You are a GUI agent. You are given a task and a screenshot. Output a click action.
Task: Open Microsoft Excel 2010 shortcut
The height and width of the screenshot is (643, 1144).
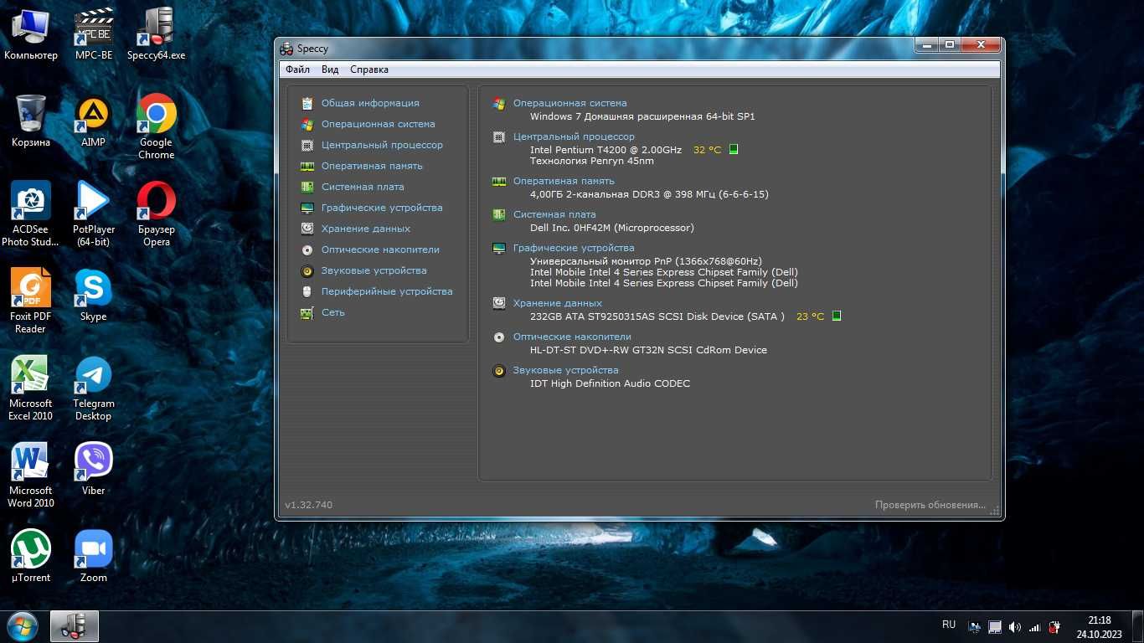pos(31,388)
